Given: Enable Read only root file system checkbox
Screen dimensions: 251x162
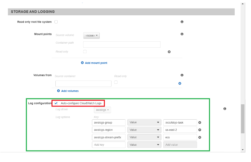Looking at the screenshot, I should tap(56, 22).
